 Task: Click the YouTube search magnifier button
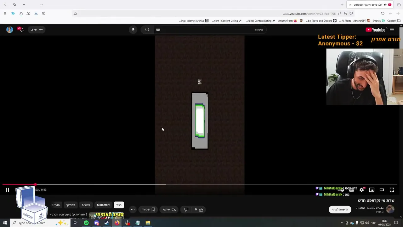147,30
